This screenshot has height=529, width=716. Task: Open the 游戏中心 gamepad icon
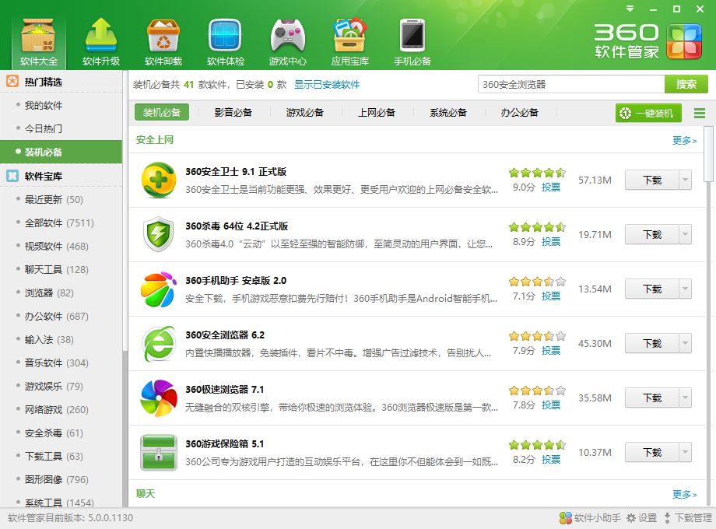287,43
